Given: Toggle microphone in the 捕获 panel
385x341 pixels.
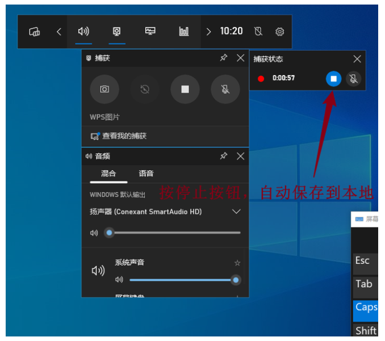Looking at the screenshot, I should 225,89.
